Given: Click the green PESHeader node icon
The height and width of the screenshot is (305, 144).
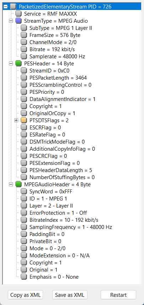Looking at the screenshot, I should [x=18, y=63].
